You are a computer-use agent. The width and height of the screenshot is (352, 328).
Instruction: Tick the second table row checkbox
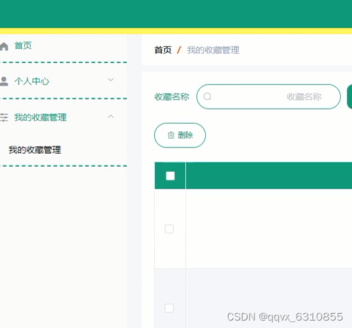click(169, 308)
